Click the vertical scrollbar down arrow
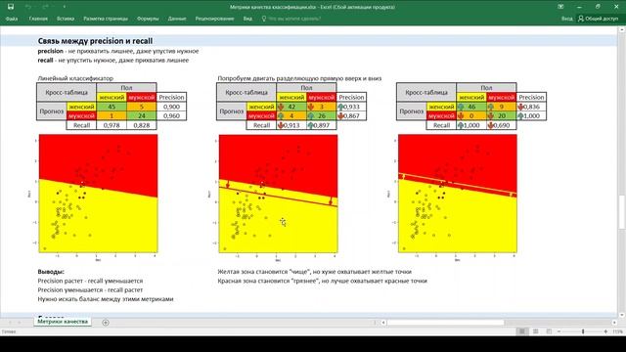This screenshot has width=626, height=352. (622, 315)
